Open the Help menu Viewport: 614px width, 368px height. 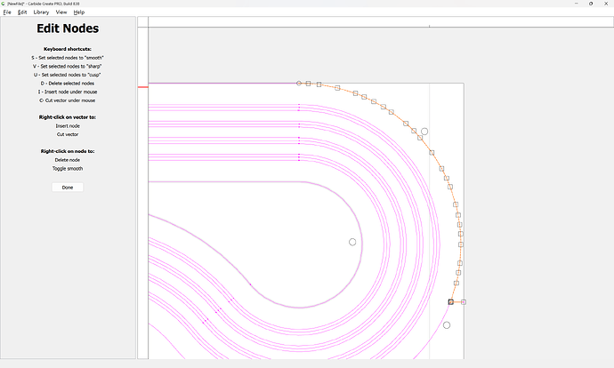pos(79,12)
